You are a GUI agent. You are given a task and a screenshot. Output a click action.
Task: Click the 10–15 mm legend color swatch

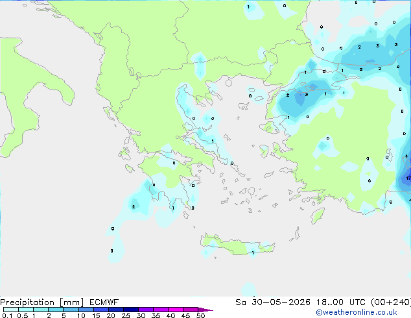coord(86,310)
